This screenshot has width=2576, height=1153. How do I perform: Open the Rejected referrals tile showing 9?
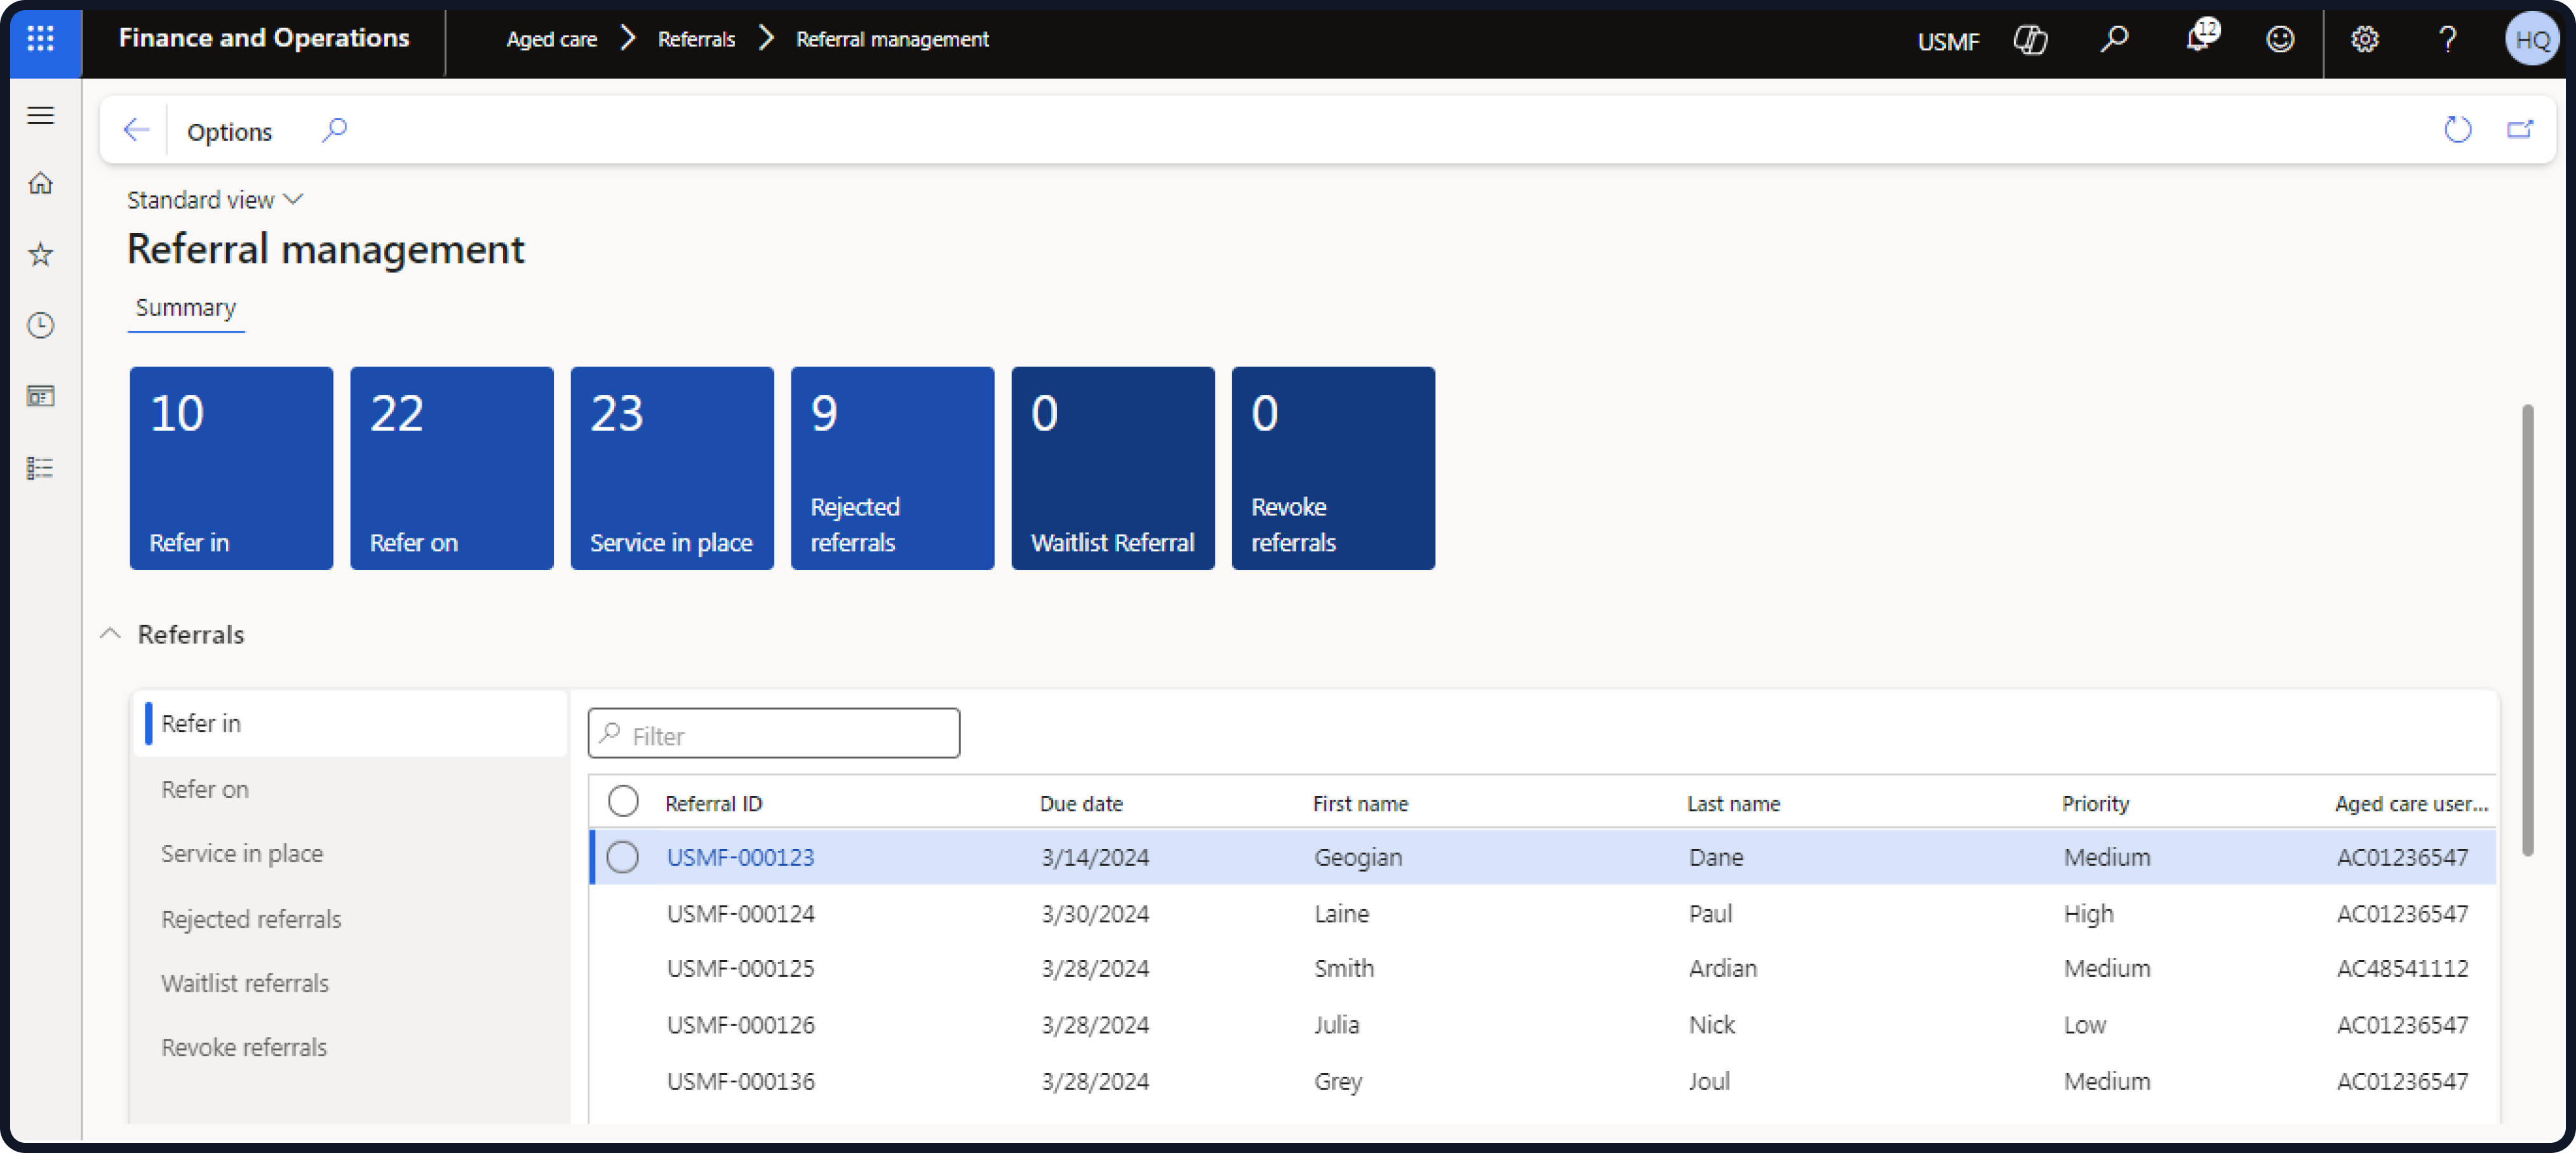[893, 468]
